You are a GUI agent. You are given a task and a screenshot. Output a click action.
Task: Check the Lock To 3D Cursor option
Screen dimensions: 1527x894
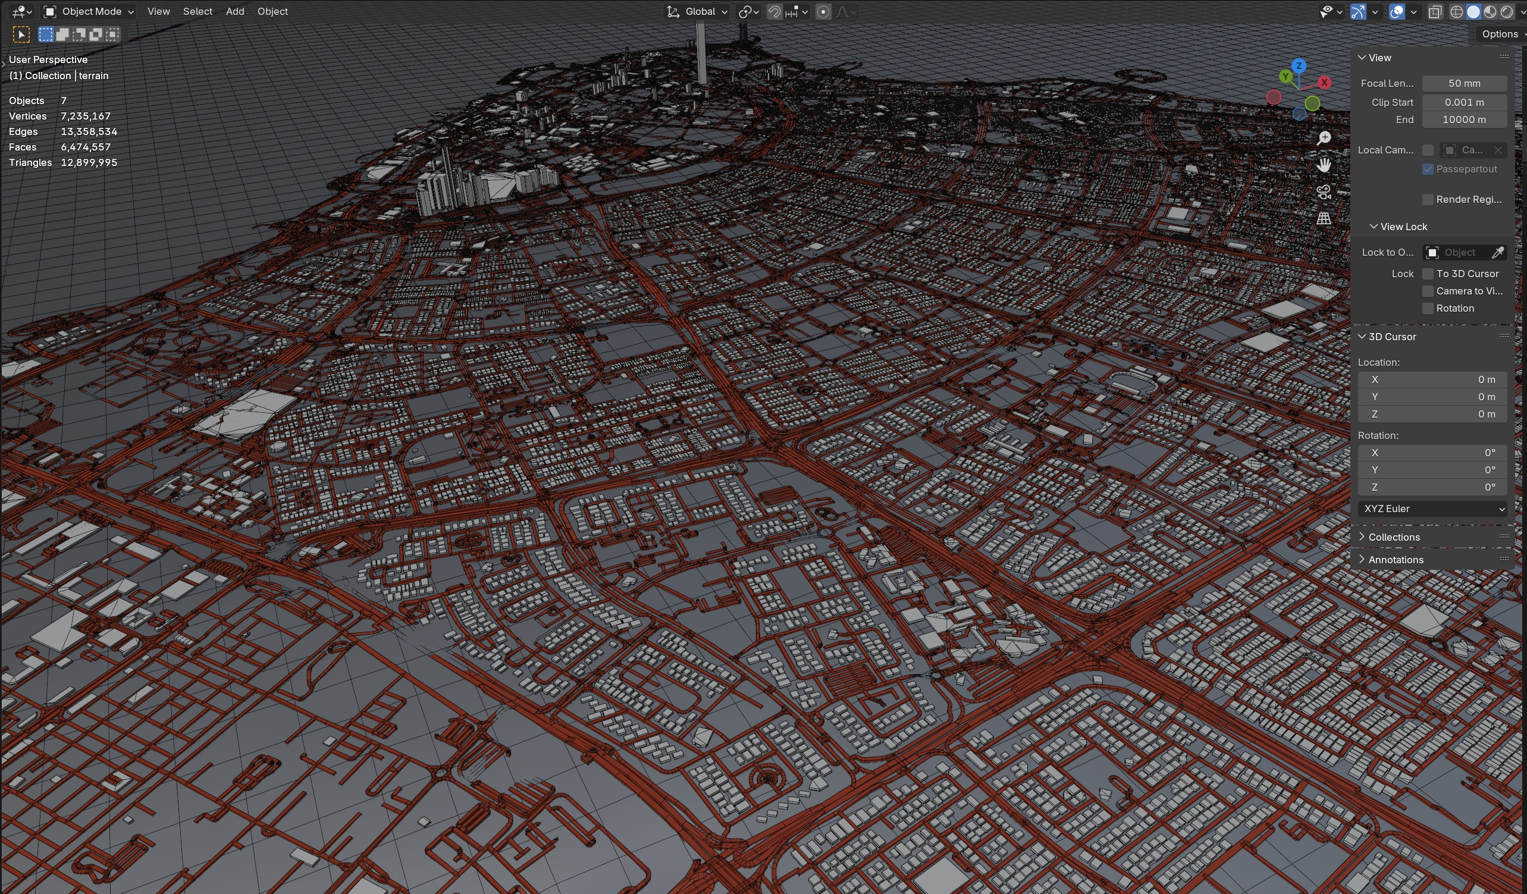click(1428, 274)
